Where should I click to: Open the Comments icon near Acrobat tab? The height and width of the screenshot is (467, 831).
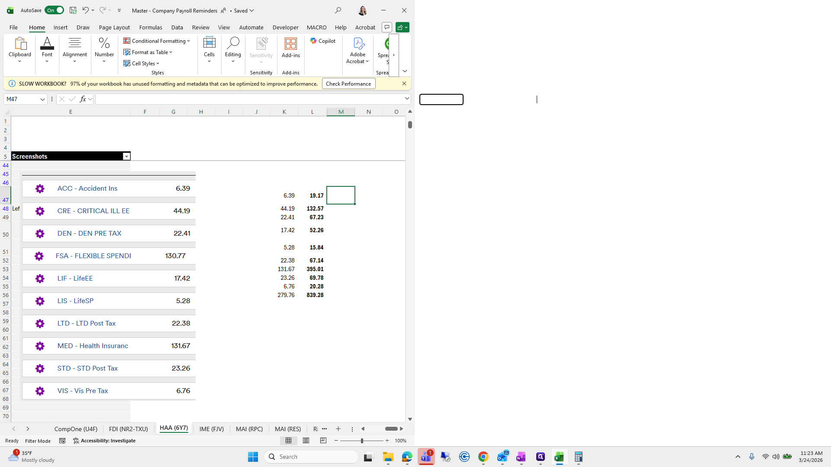[387, 27]
